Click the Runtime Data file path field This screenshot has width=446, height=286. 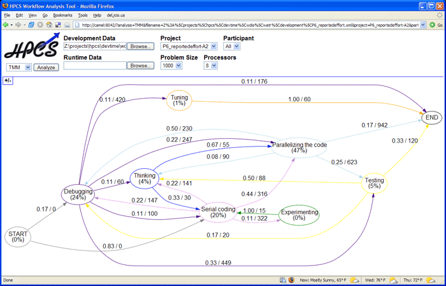(94, 66)
